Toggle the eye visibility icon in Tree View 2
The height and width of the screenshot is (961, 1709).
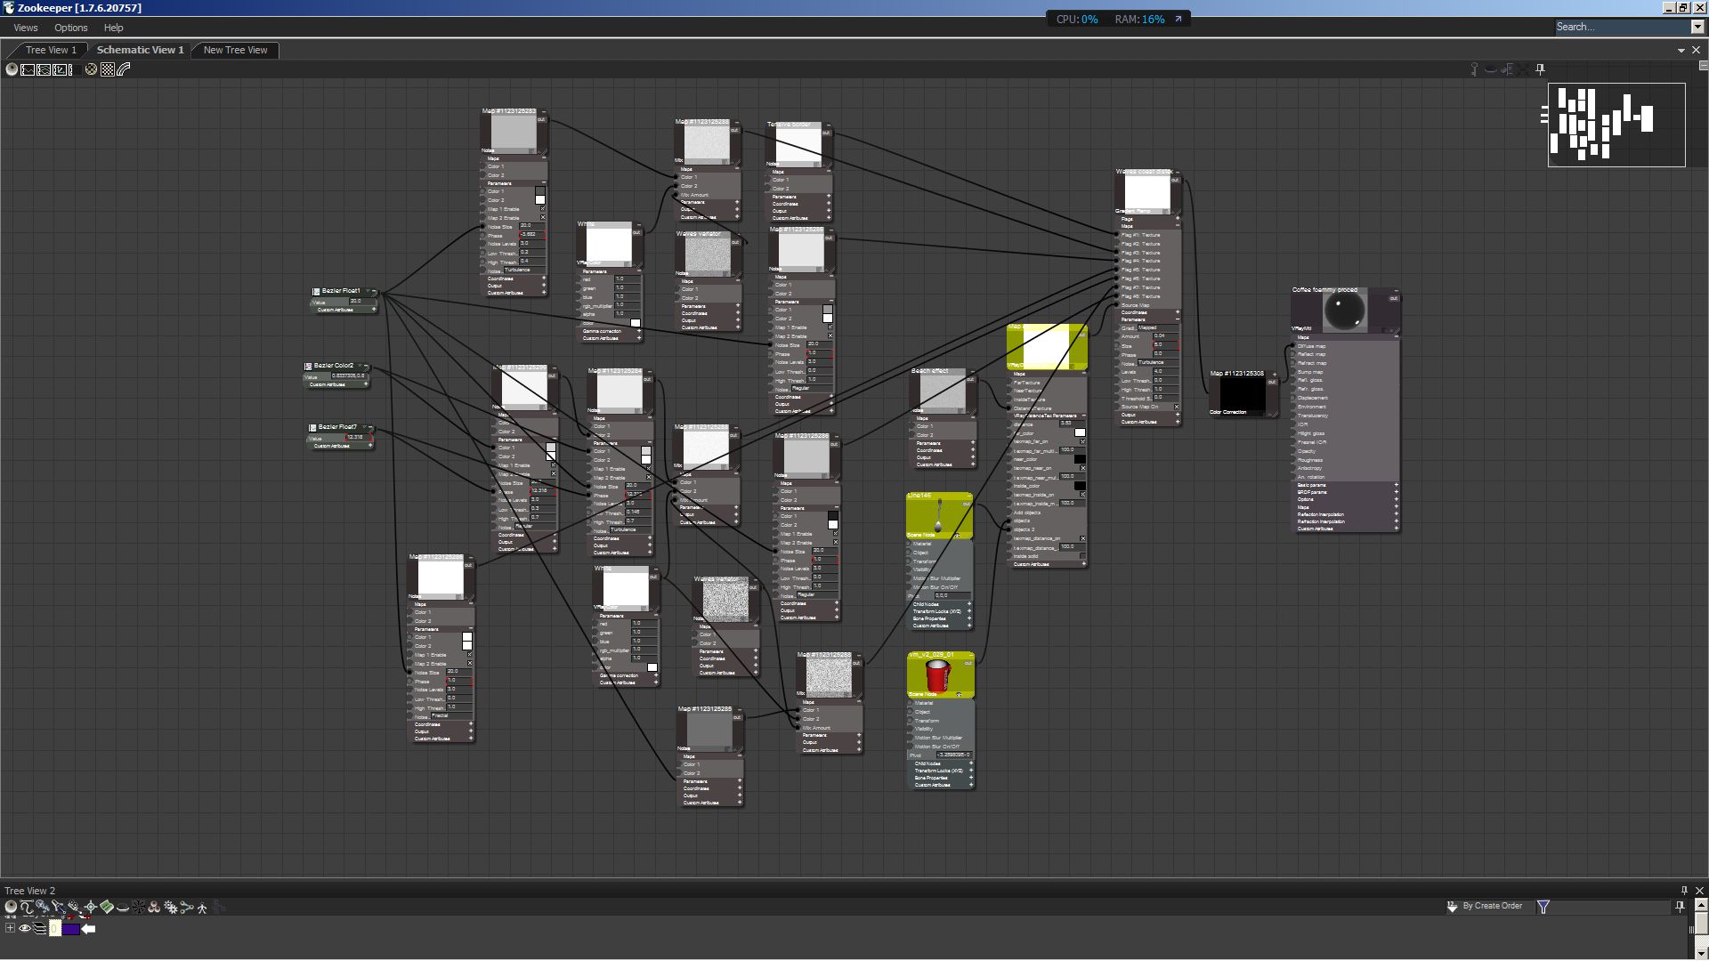click(25, 928)
